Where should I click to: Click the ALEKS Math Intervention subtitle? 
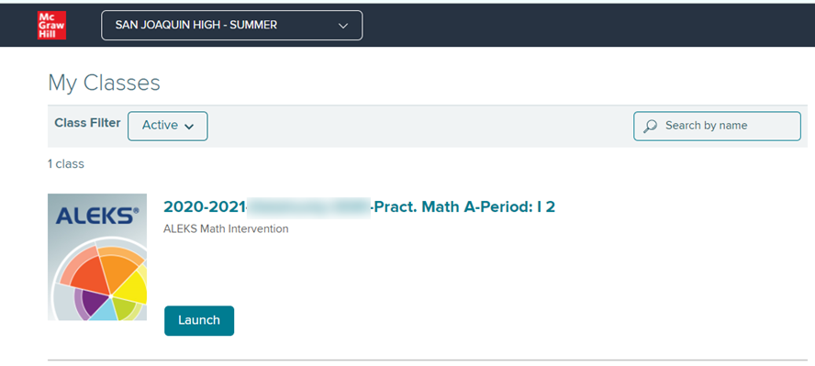[x=226, y=229]
